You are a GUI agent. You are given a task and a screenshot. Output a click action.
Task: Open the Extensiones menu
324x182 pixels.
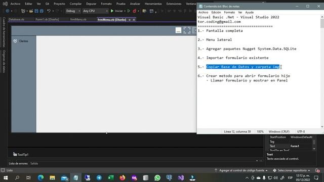pos(174,4)
